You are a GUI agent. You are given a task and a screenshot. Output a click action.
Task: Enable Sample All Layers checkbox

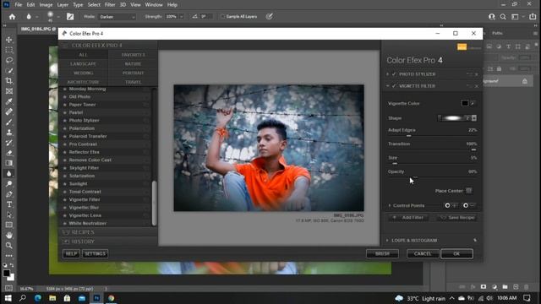(x=223, y=17)
